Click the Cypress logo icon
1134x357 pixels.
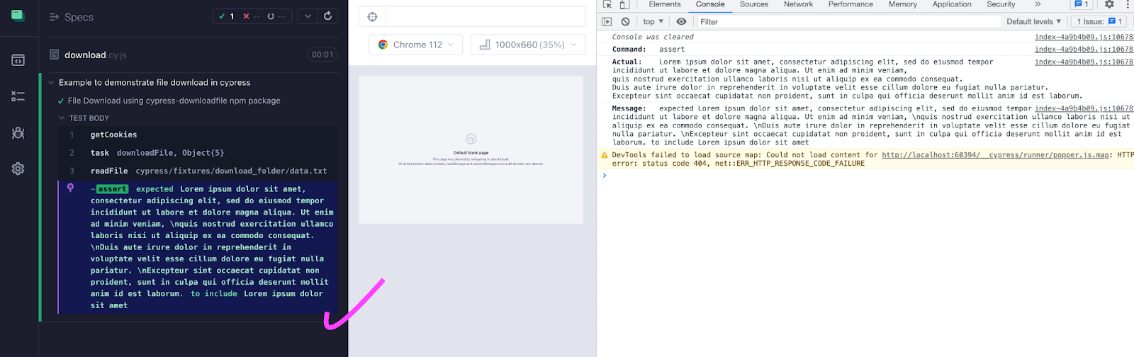pos(18,15)
